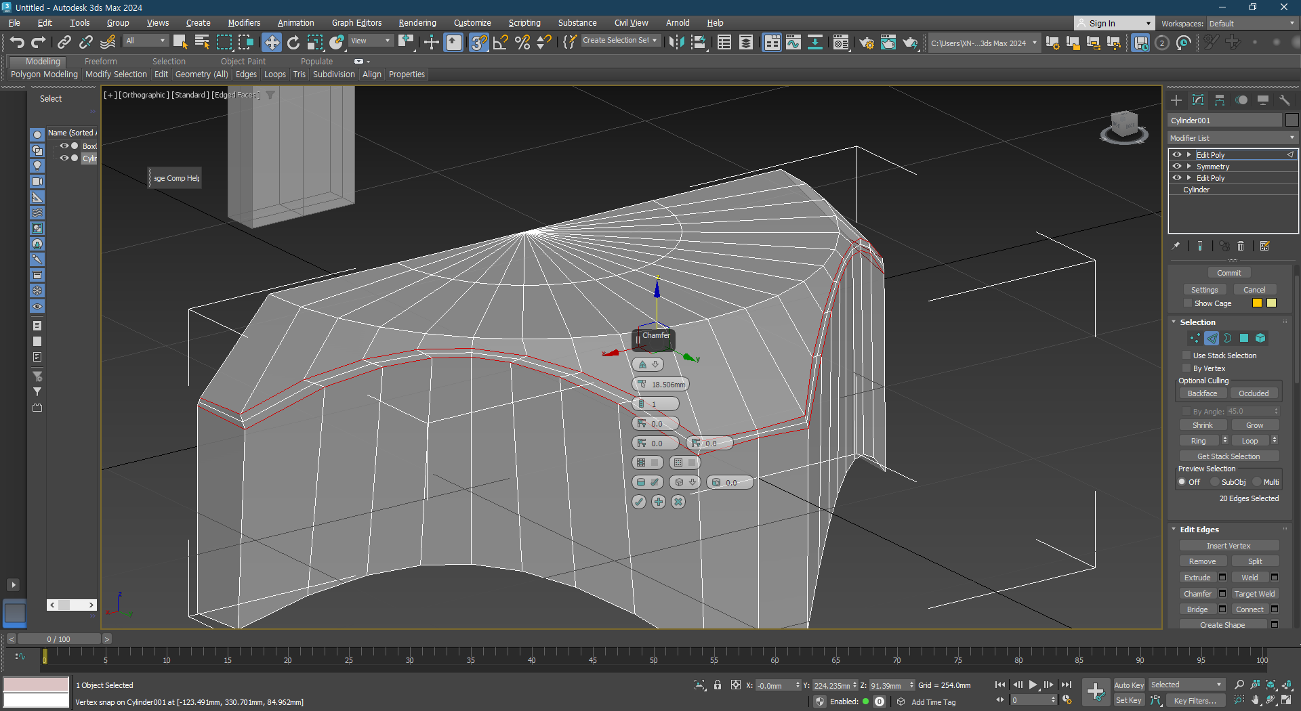The height and width of the screenshot is (711, 1301).
Task: Click Remove Modifier trash icon
Action: point(1241,246)
